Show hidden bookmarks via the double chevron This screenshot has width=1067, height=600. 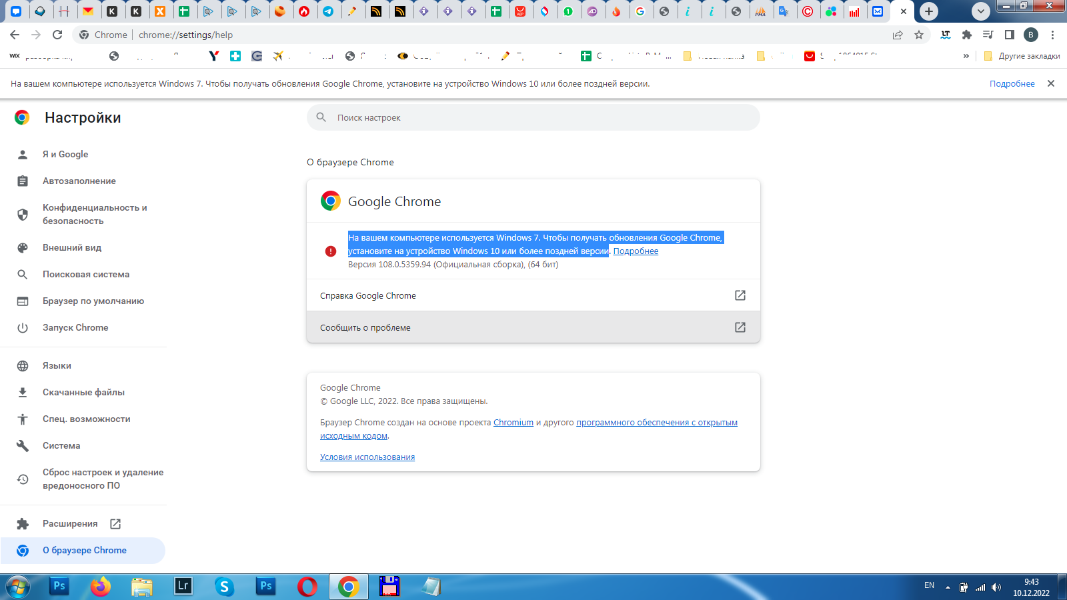point(966,56)
